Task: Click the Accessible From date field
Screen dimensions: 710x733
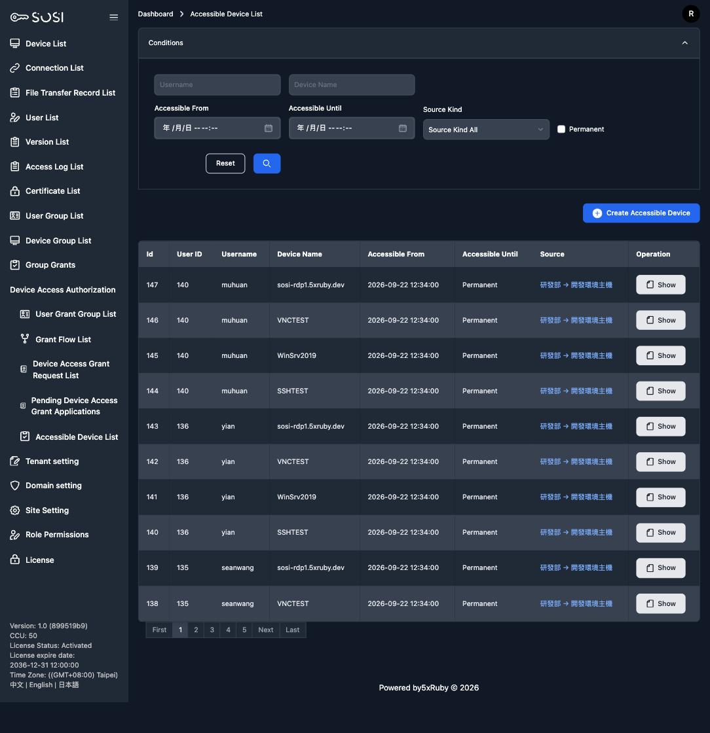Action: pos(217,128)
